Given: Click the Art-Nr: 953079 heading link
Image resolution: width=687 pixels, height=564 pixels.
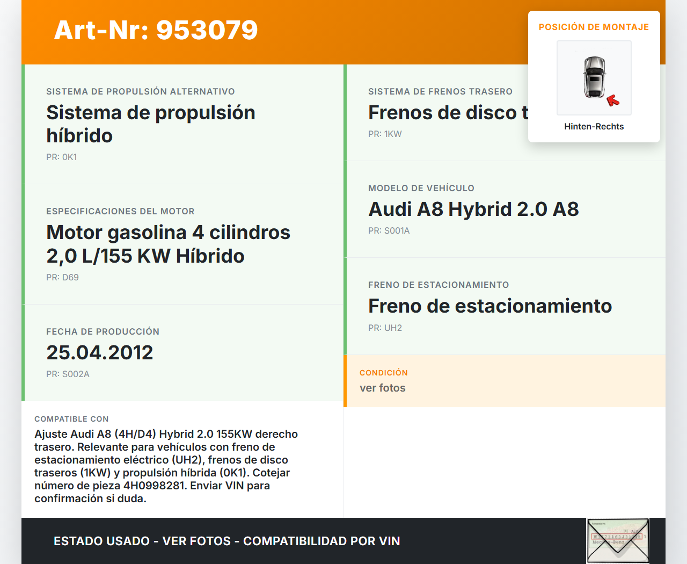Looking at the screenshot, I should [156, 31].
